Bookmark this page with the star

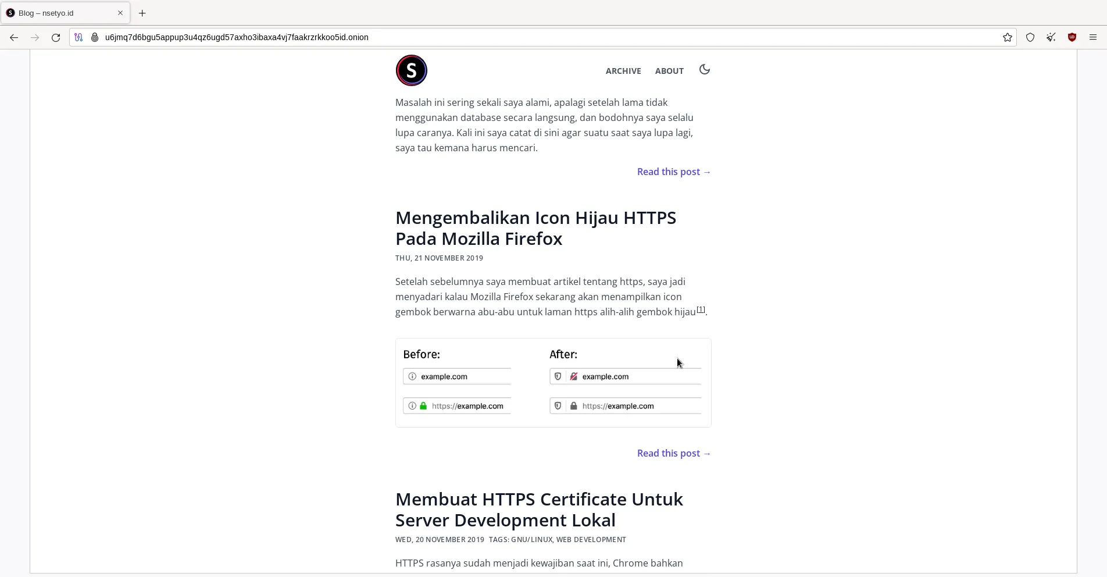coord(1007,37)
